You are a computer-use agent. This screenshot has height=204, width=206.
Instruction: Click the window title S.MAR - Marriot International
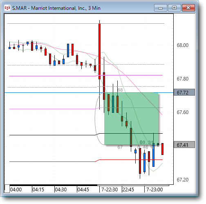click(x=56, y=8)
